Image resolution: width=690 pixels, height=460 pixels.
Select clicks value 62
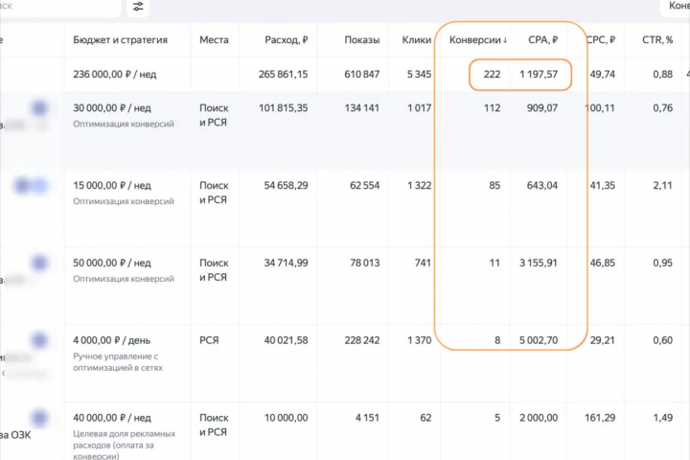(x=425, y=418)
